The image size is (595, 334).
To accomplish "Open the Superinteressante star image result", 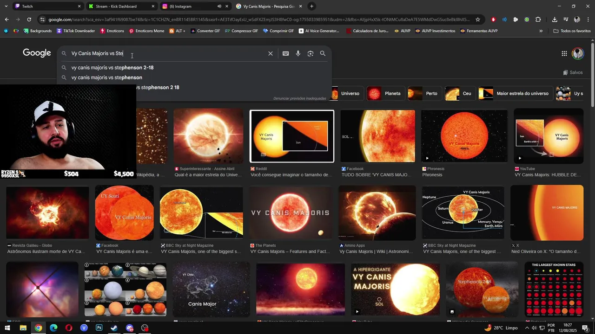I will pos(208,136).
